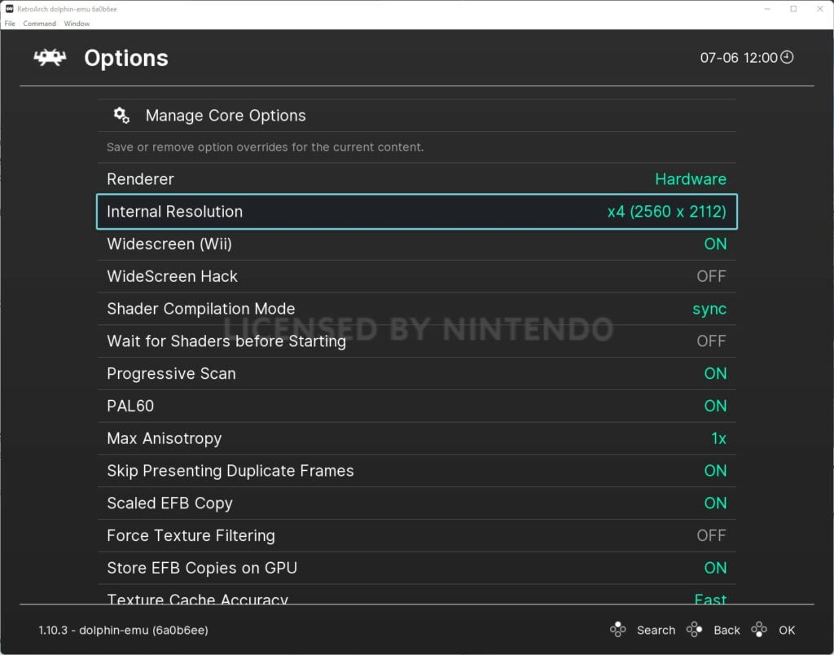
Task: Change Renderer Hardware value
Action: coord(691,179)
